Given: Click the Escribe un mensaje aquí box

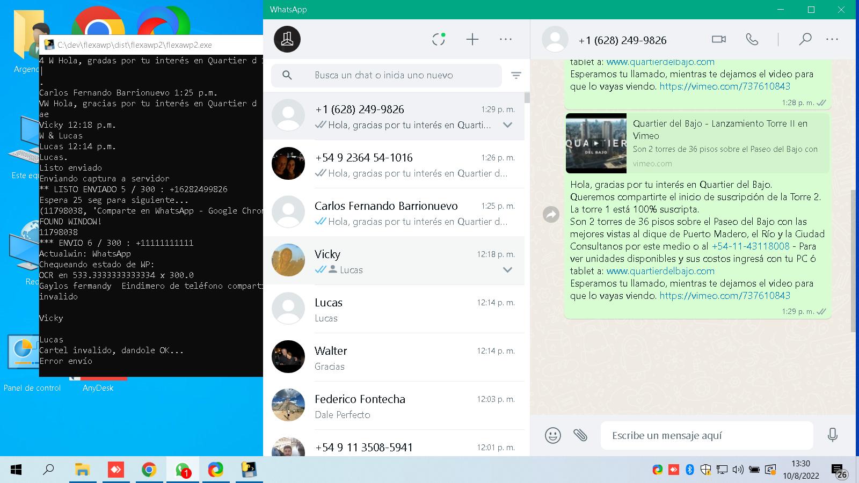Looking at the screenshot, I should point(707,435).
